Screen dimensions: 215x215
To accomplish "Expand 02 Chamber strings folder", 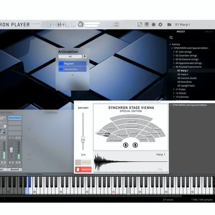I will pyautogui.click(x=174, y=56).
